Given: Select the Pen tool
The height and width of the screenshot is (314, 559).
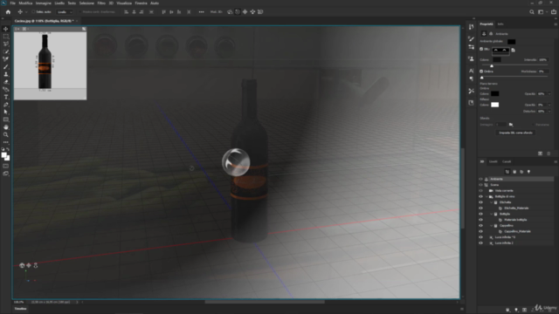Looking at the screenshot, I should click(x=6, y=105).
